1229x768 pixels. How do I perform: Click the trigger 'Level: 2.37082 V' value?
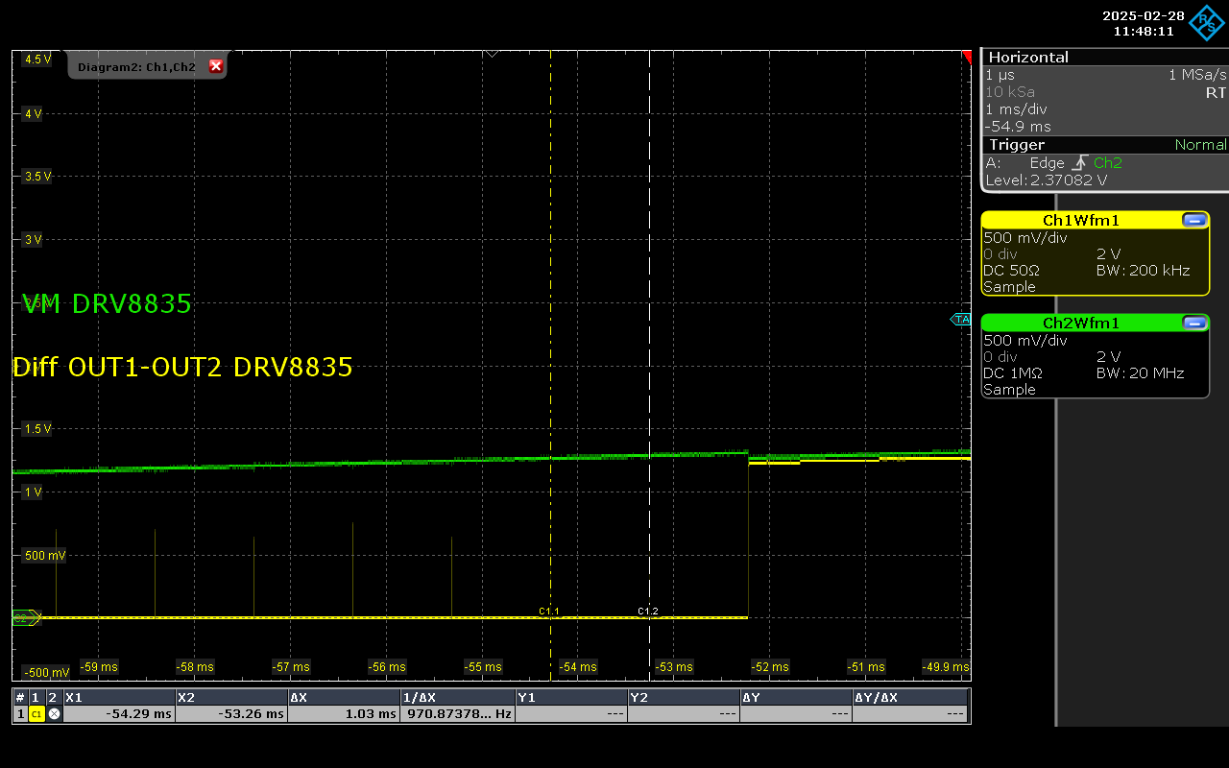tap(1047, 180)
